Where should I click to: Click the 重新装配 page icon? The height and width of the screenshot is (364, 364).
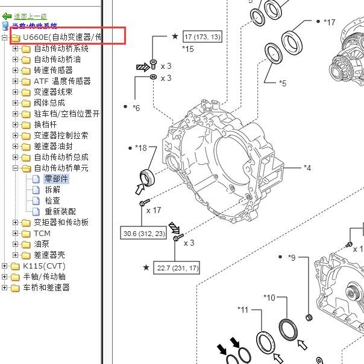point(36,212)
